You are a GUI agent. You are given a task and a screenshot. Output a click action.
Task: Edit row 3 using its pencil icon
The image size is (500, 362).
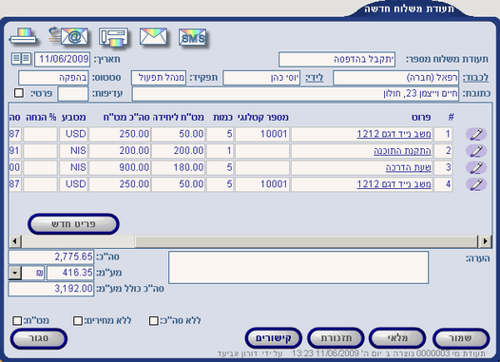pos(476,167)
